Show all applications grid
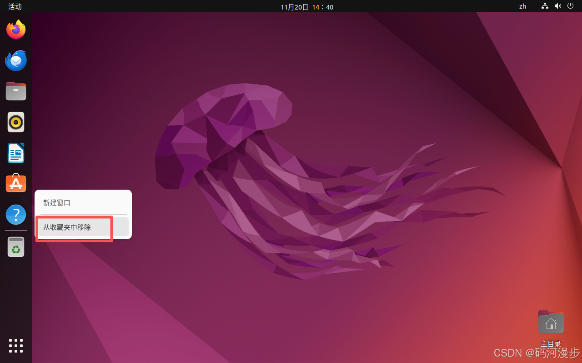 tap(16, 345)
